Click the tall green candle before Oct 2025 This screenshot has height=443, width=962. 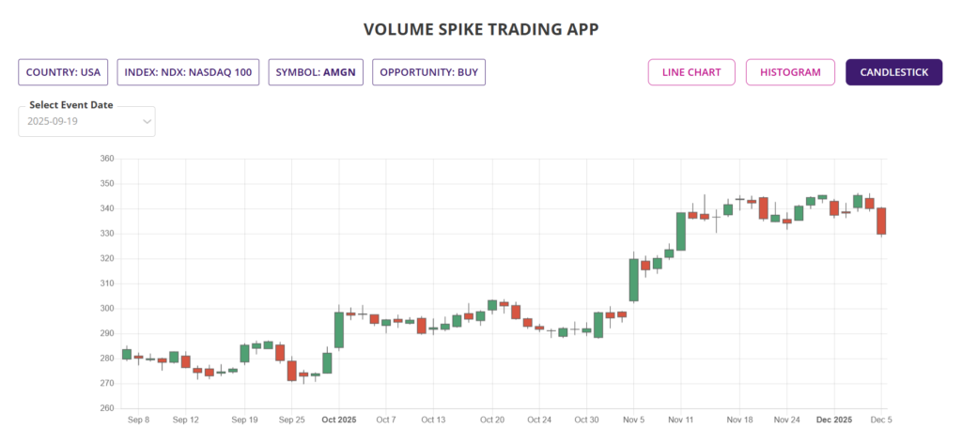(x=338, y=329)
